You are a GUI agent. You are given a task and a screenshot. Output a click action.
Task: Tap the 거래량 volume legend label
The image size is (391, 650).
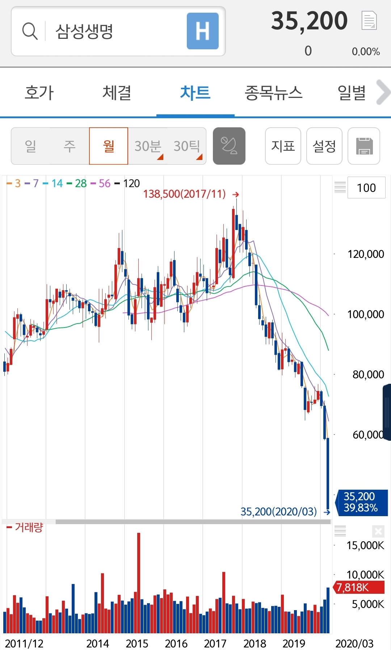[x=25, y=527]
